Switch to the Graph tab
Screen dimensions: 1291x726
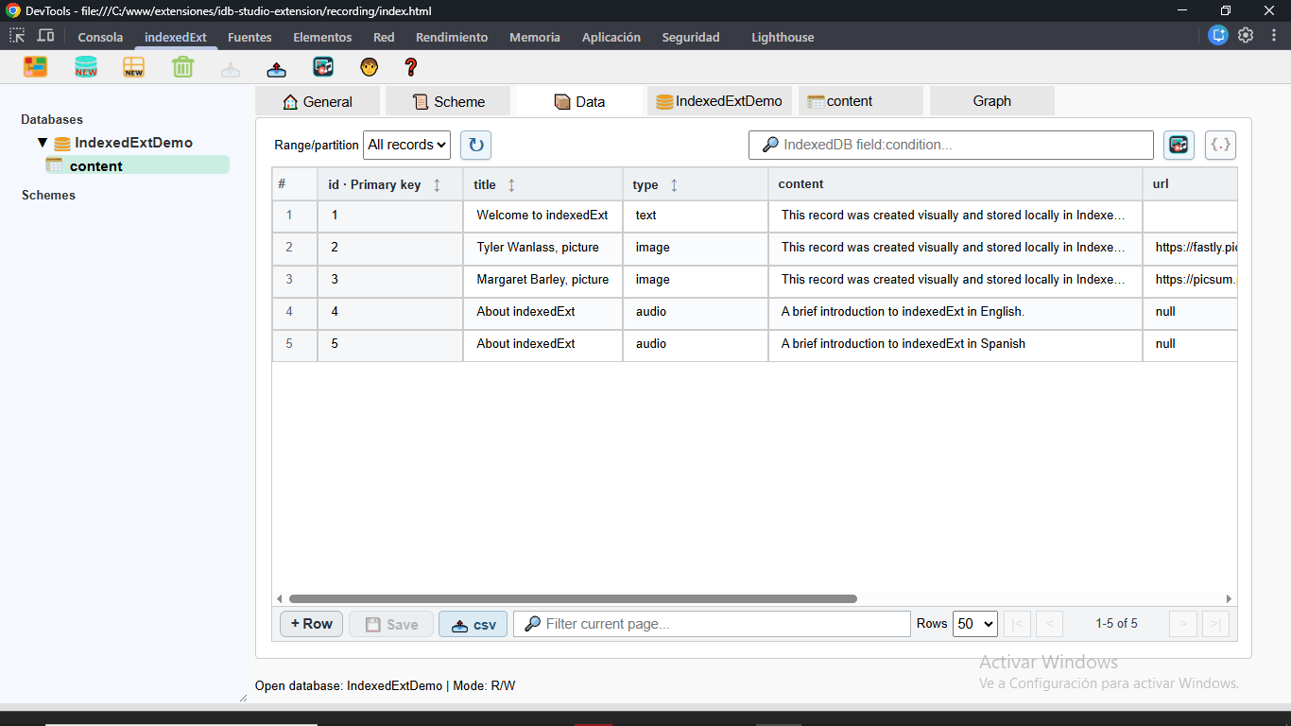[992, 101]
